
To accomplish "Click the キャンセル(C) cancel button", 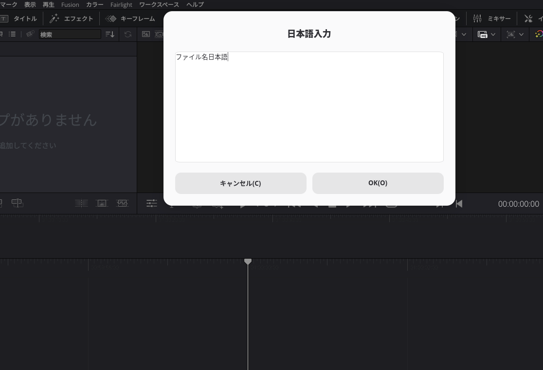I will point(241,183).
